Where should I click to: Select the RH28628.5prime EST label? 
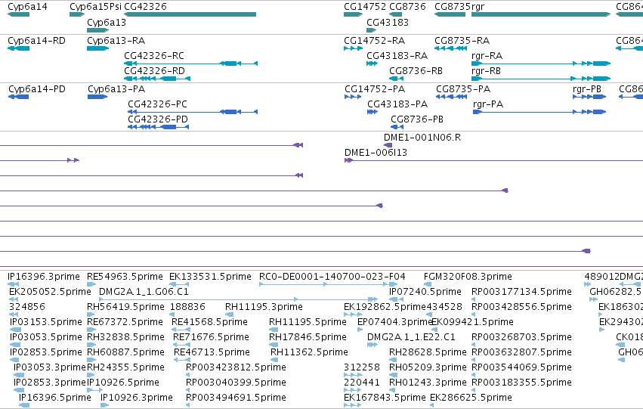428,352
